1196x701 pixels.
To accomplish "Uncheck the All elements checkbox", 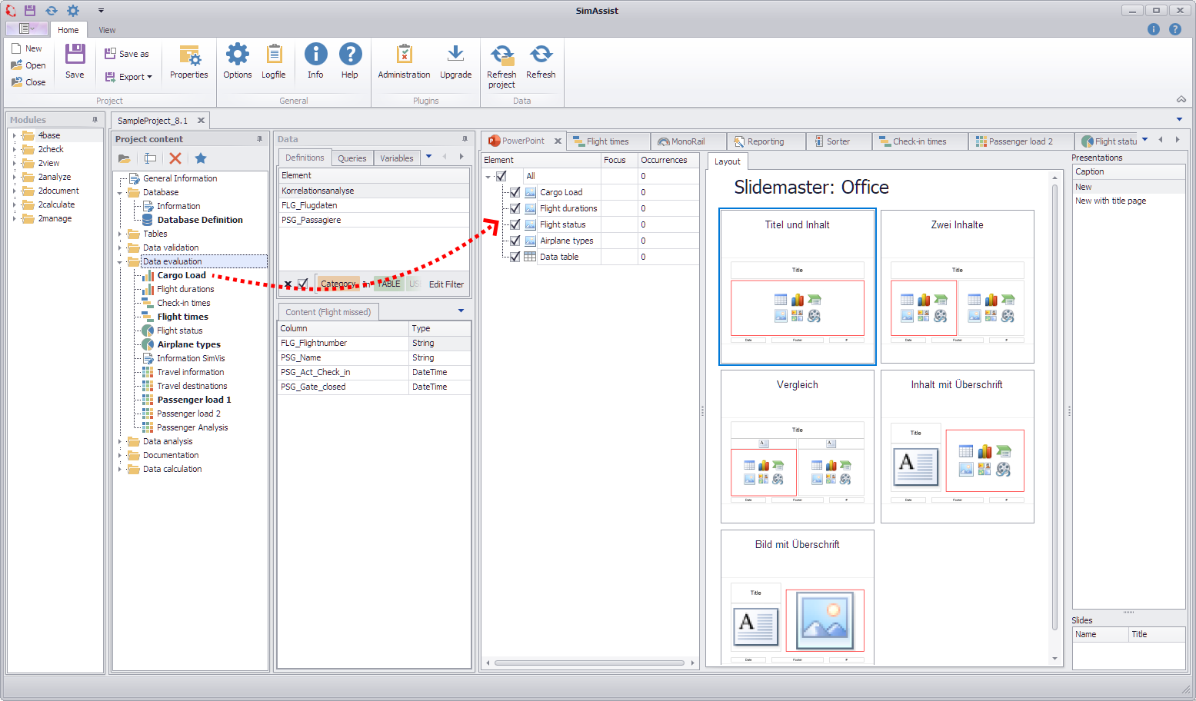I will tap(502, 175).
